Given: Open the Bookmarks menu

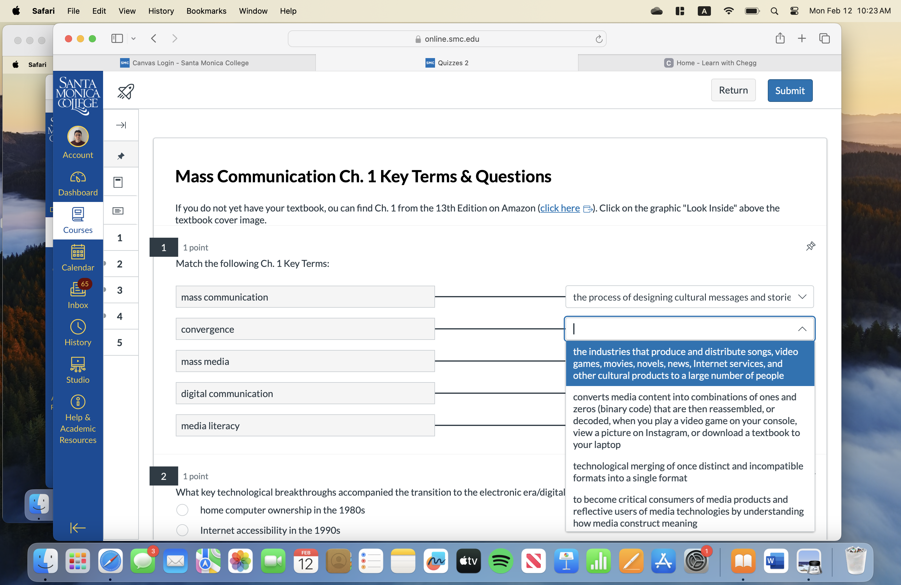Looking at the screenshot, I should (206, 11).
